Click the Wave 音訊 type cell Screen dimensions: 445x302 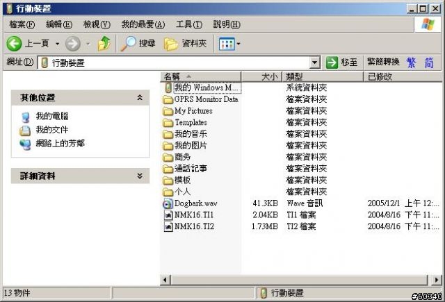(x=305, y=203)
